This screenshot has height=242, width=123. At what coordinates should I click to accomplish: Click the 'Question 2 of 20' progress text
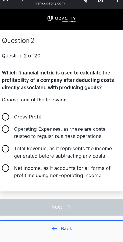click(x=21, y=56)
